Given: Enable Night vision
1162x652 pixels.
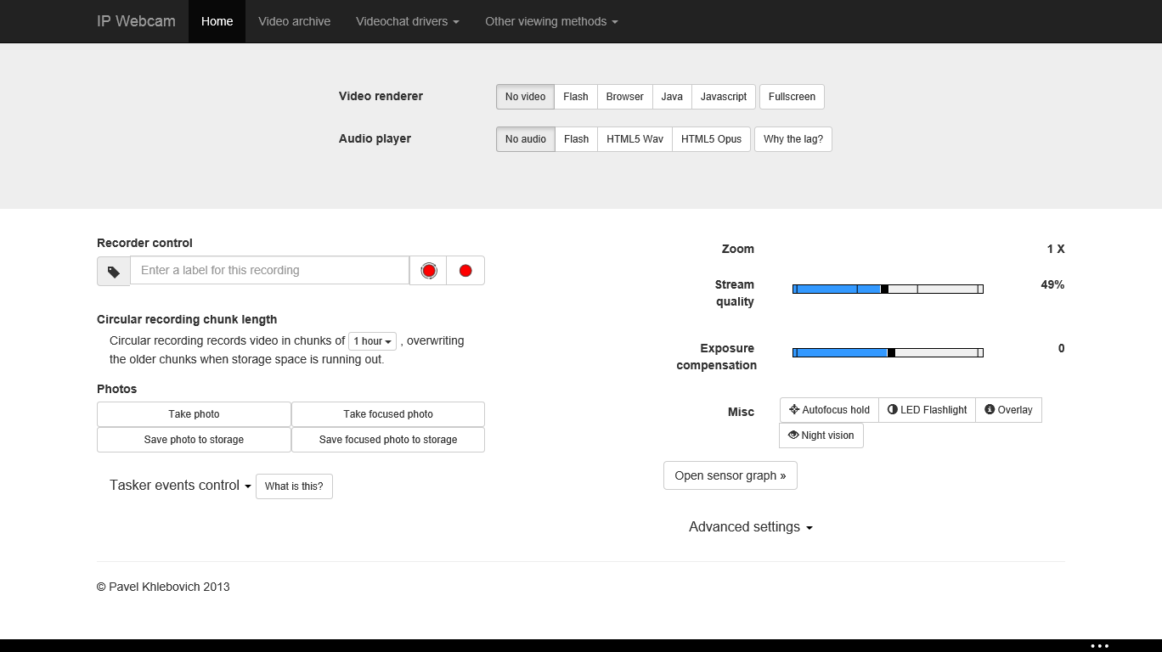Looking at the screenshot, I should (x=821, y=436).
